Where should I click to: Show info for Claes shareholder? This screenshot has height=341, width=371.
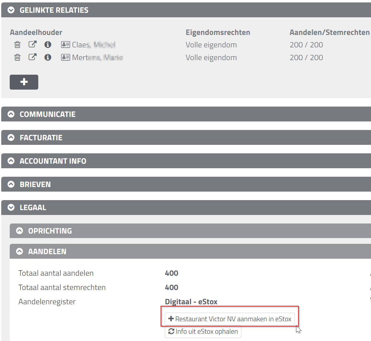(48, 45)
